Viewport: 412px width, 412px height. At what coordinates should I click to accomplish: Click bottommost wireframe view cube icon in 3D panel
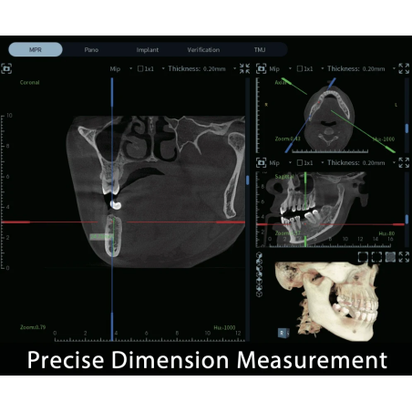[x=259, y=294]
